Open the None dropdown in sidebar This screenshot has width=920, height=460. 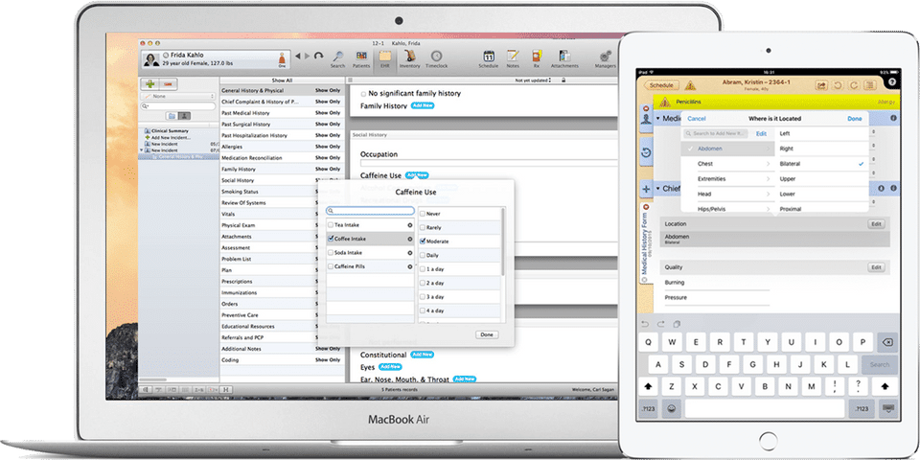[178, 96]
